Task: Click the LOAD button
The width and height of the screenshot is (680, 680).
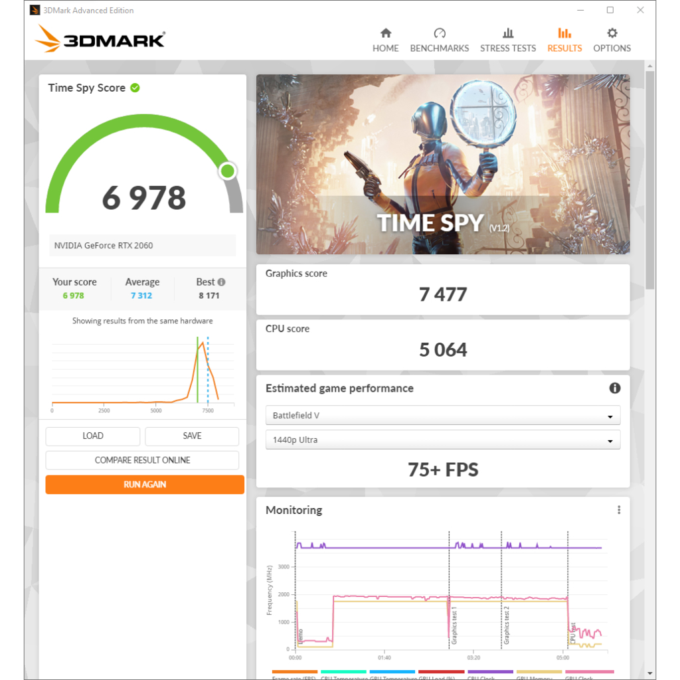Action: tap(93, 436)
